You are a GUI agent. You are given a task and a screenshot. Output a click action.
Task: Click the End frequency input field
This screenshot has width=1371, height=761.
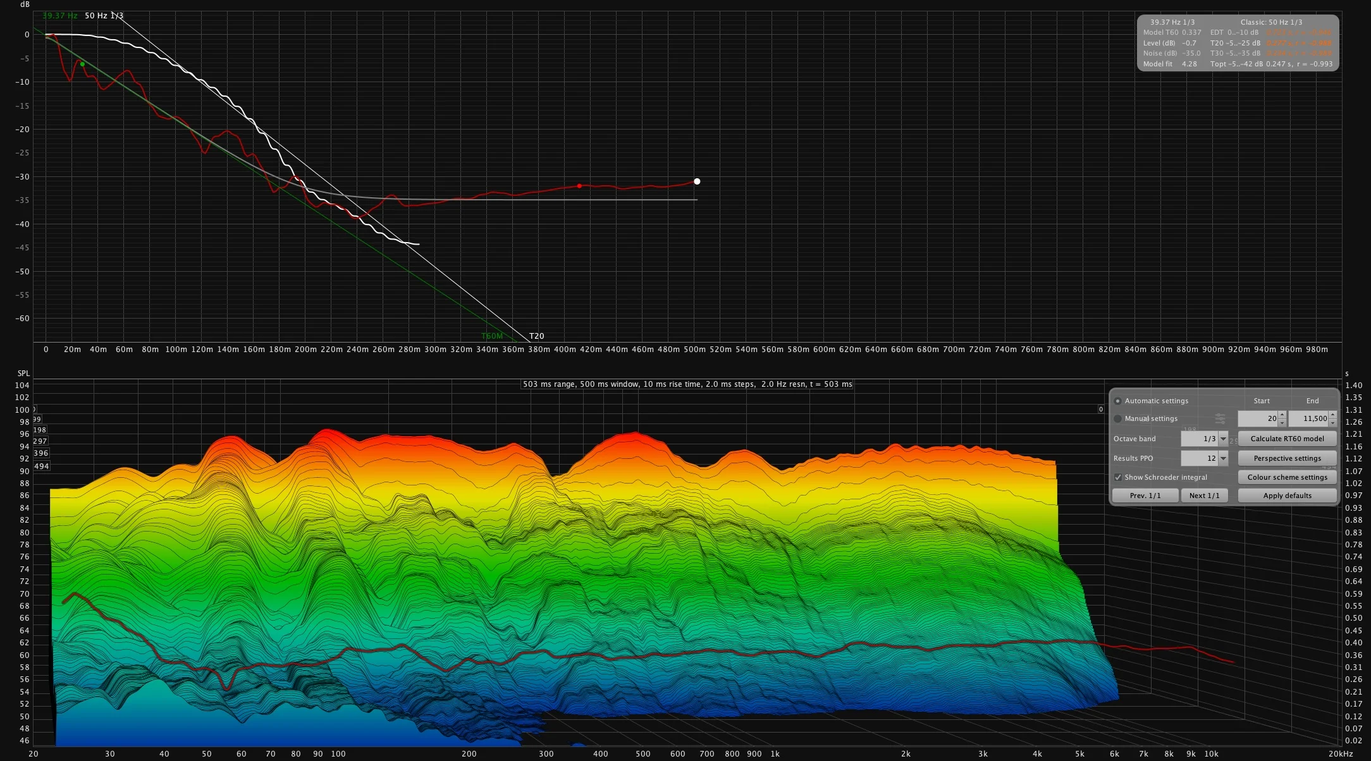click(x=1308, y=418)
